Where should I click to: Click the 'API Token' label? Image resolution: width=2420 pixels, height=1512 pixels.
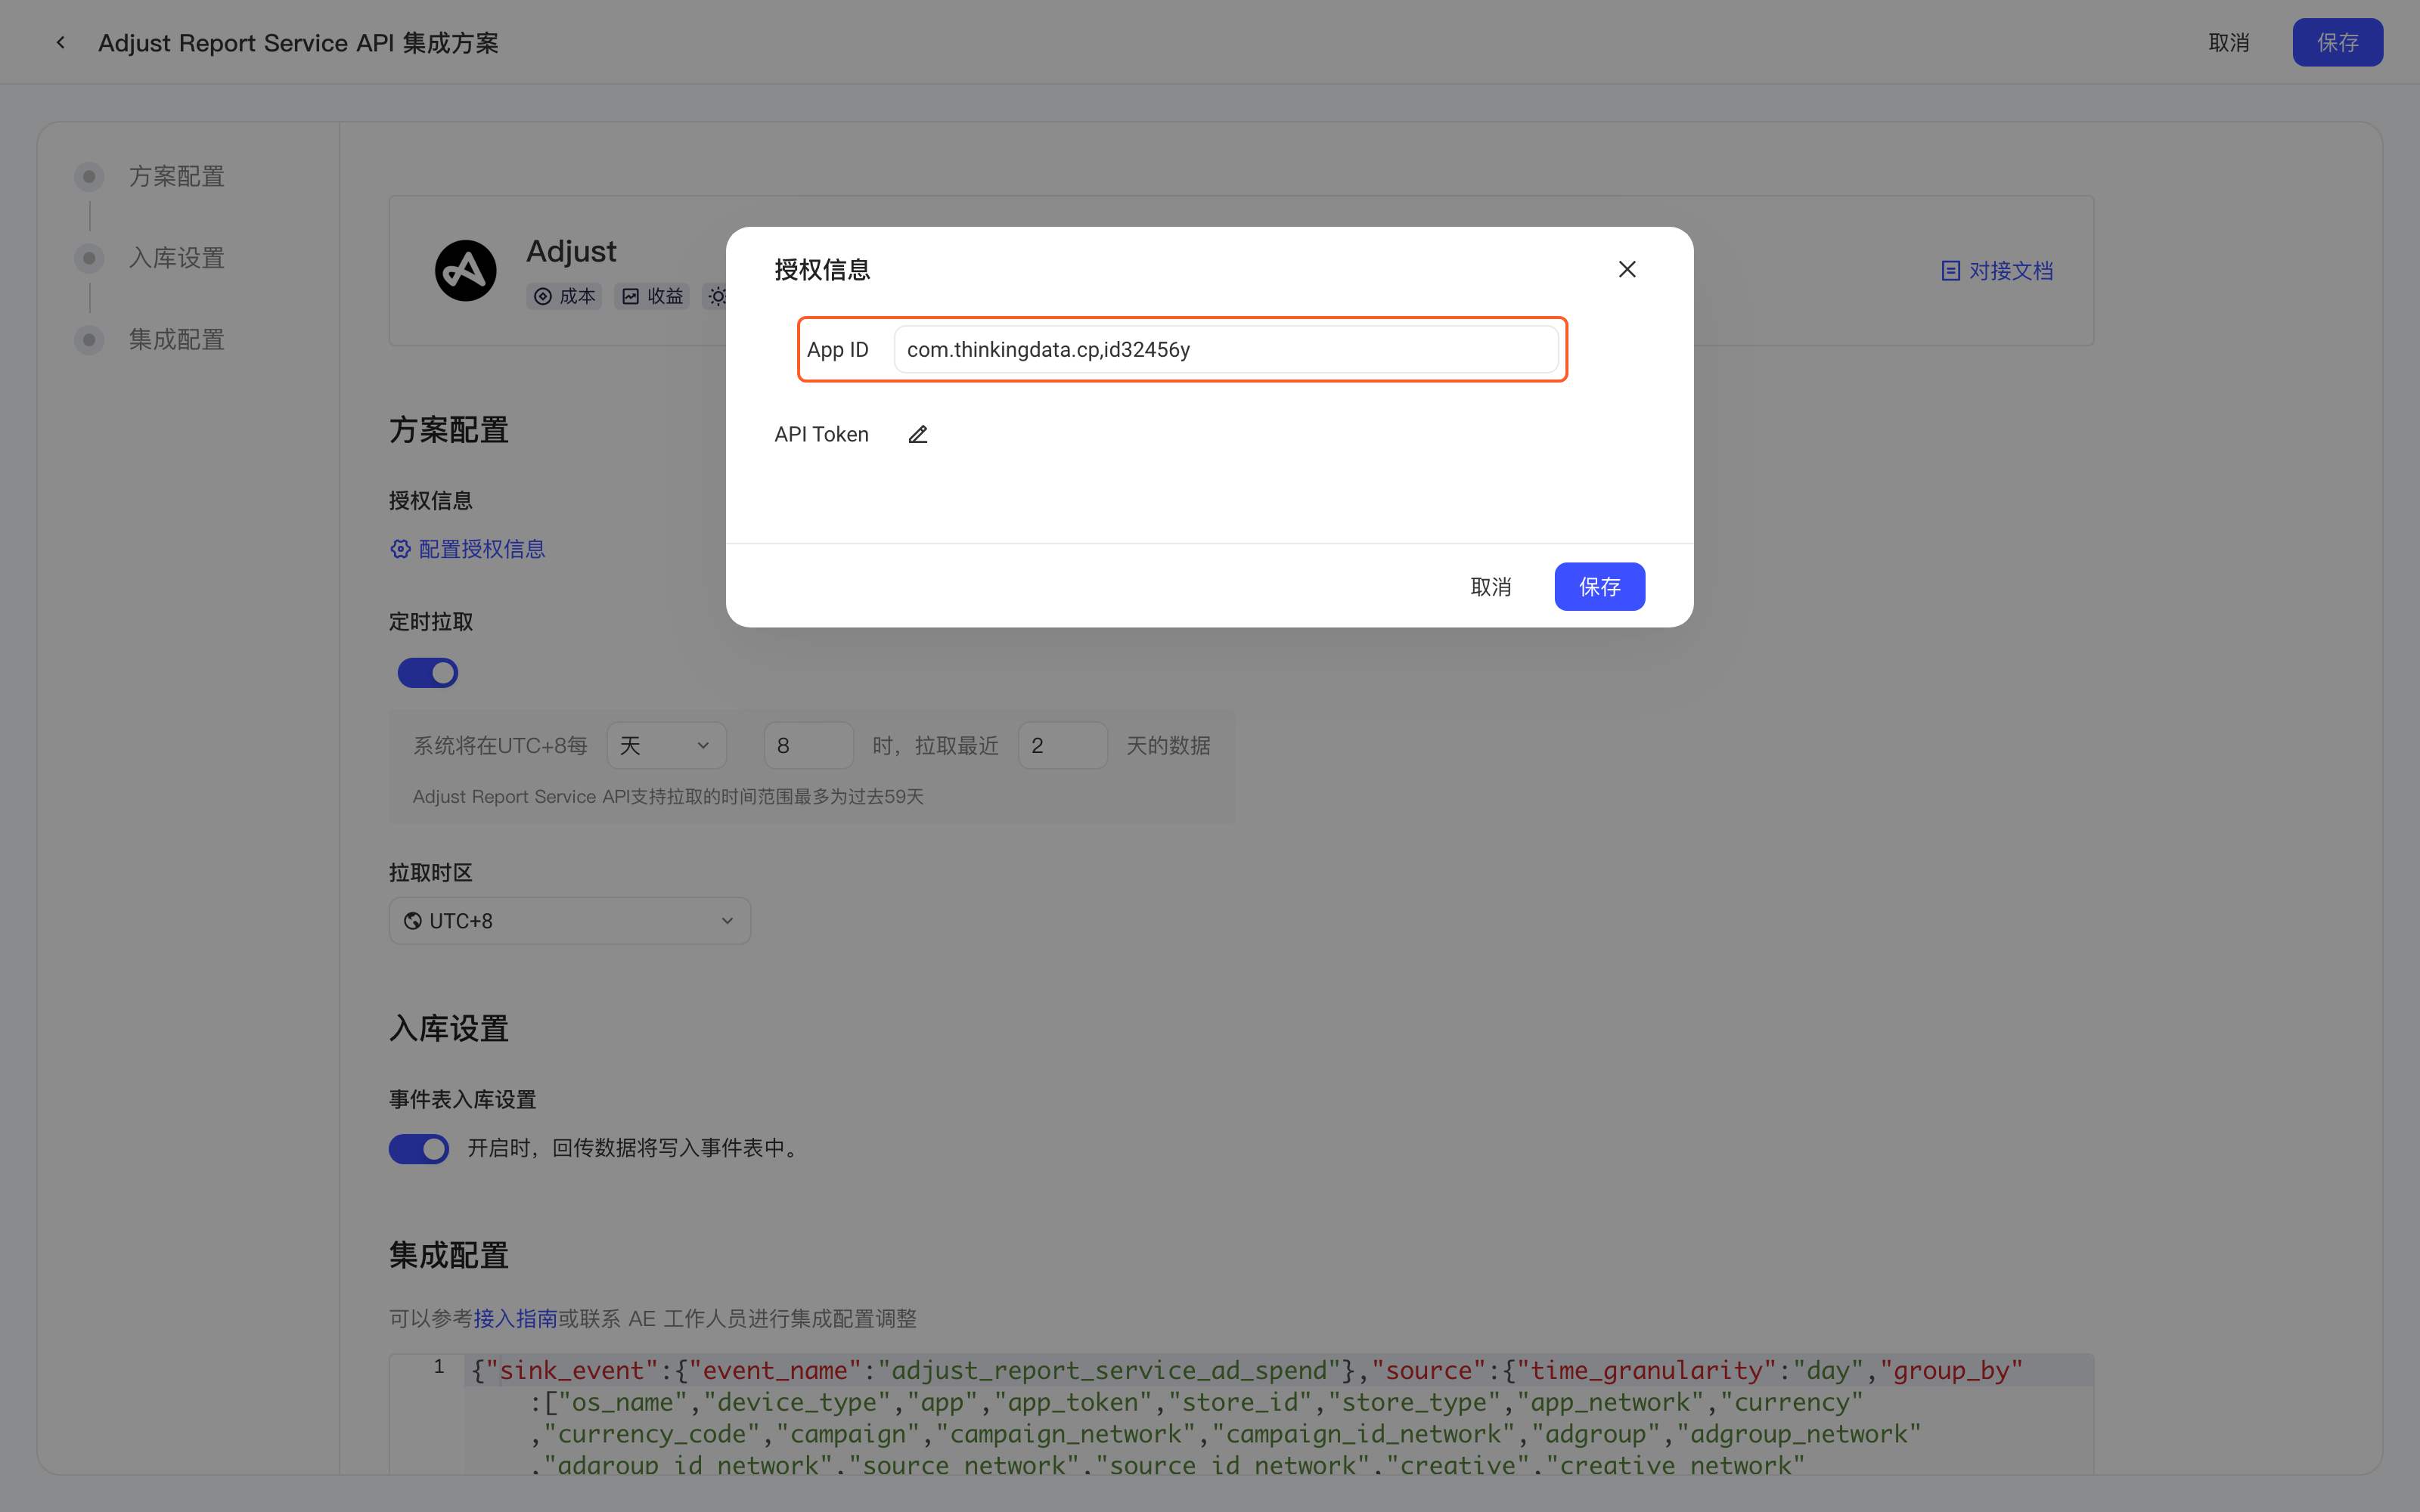point(821,434)
